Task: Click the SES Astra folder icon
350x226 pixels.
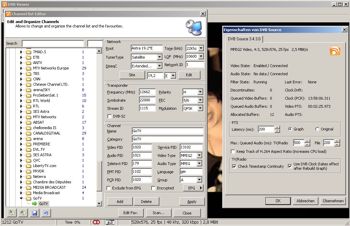Action: point(28,111)
